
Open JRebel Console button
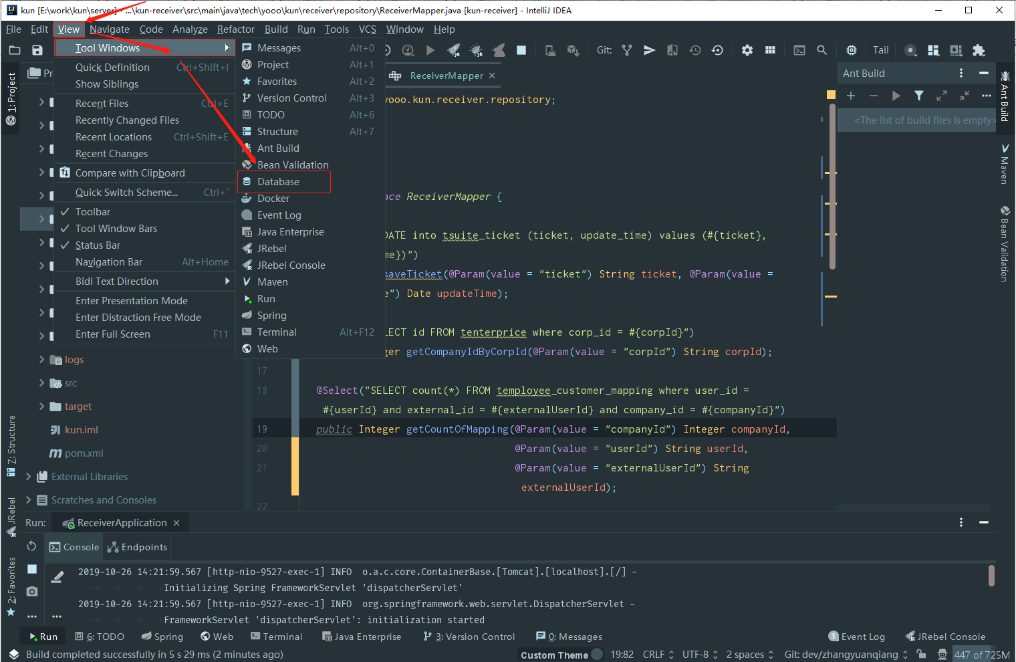[945, 637]
